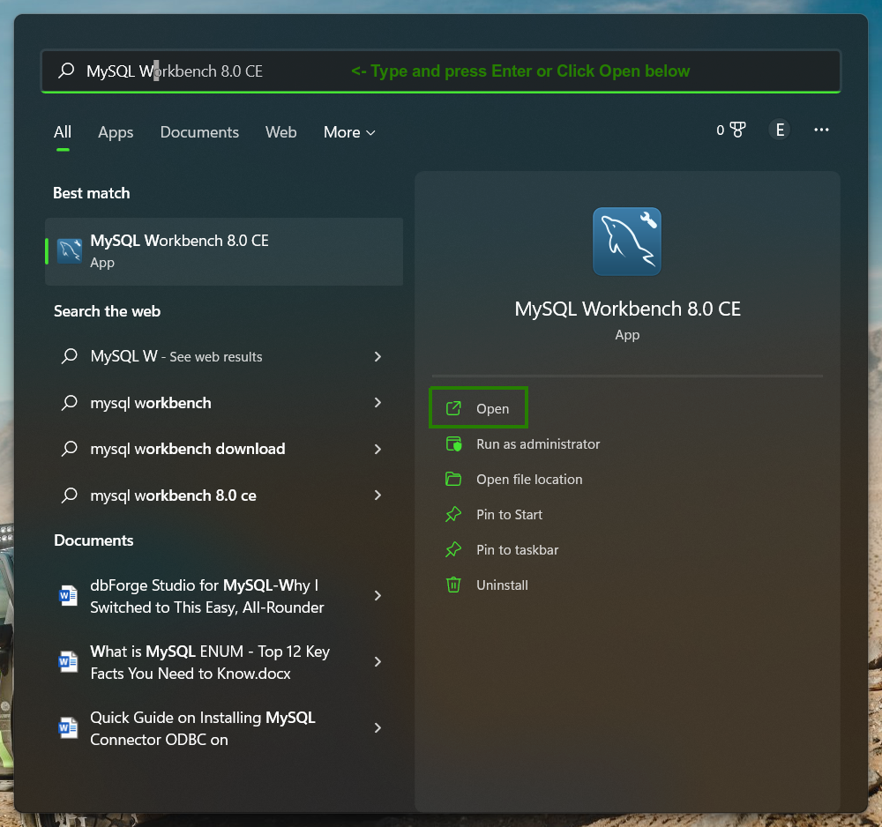Choose Pin to Start
The width and height of the screenshot is (882, 827).
tap(509, 514)
